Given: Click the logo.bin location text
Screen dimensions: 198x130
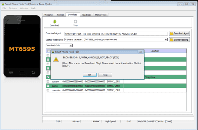Looking at the screenshot, I should [150, 77].
